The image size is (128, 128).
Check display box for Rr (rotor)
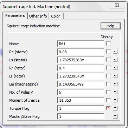click(108, 68)
